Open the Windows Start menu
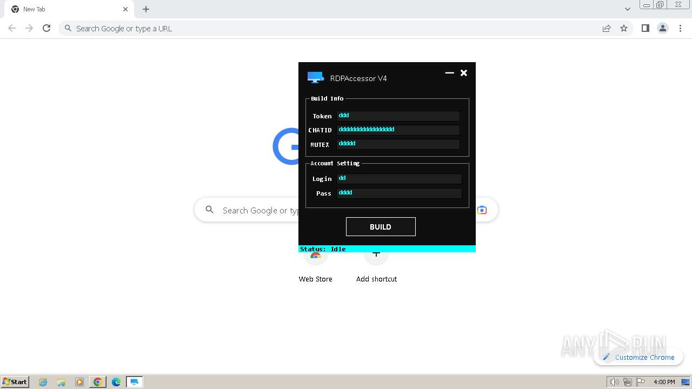Screen dimensions: 692x389 15,381
